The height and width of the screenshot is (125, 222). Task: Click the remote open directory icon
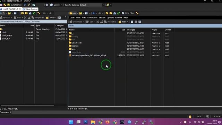click(80, 13)
